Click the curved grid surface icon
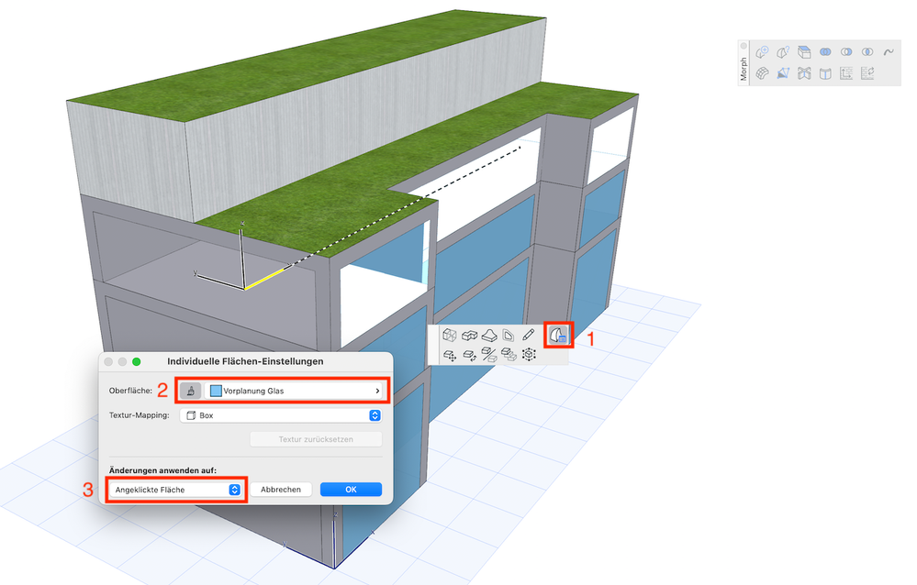This screenshot has height=585, width=917. tap(762, 73)
